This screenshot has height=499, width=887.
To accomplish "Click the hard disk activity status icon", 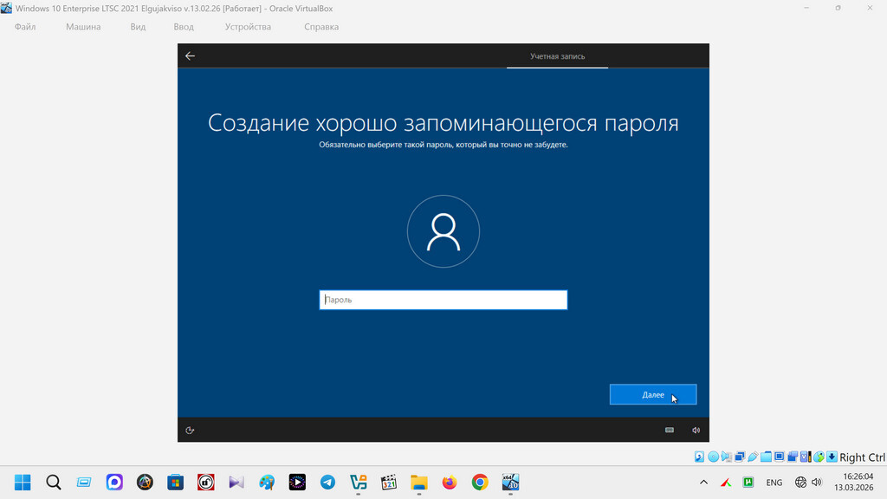I will (699, 457).
